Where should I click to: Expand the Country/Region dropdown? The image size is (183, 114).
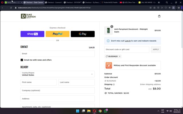57,74
